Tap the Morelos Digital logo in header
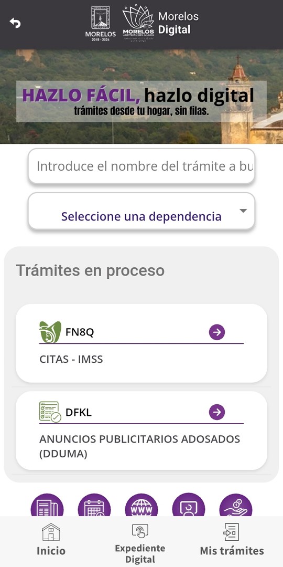283x567 pixels. (160, 23)
